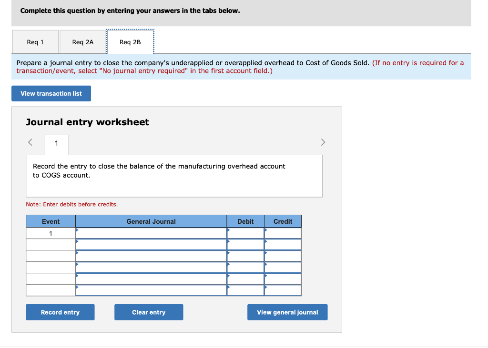Open the second row General Journal dropdown
Screen dimensions: 488x348
77,243
